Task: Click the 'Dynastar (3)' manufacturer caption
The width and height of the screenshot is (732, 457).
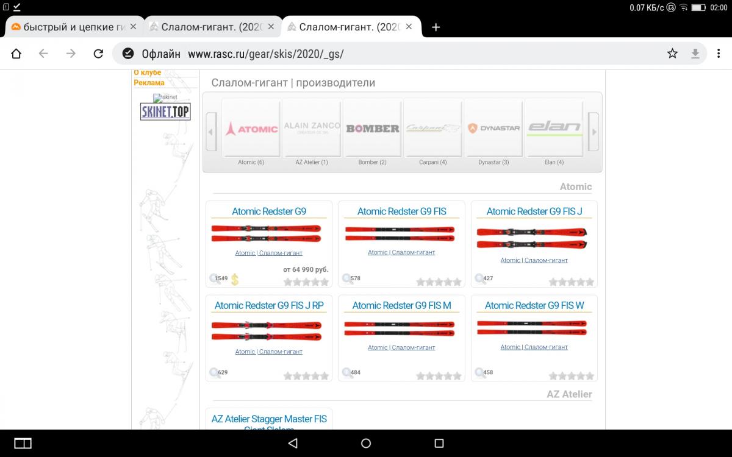Action: coord(493,162)
